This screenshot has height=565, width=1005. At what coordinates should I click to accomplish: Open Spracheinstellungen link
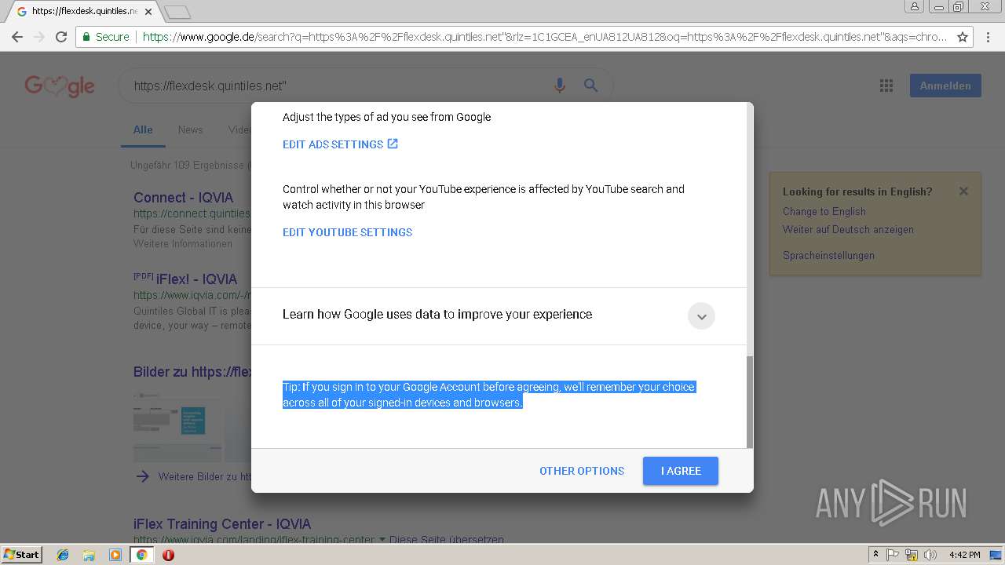828,256
